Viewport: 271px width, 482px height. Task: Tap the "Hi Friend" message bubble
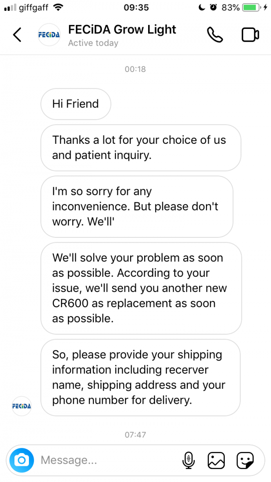click(x=75, y=104)
